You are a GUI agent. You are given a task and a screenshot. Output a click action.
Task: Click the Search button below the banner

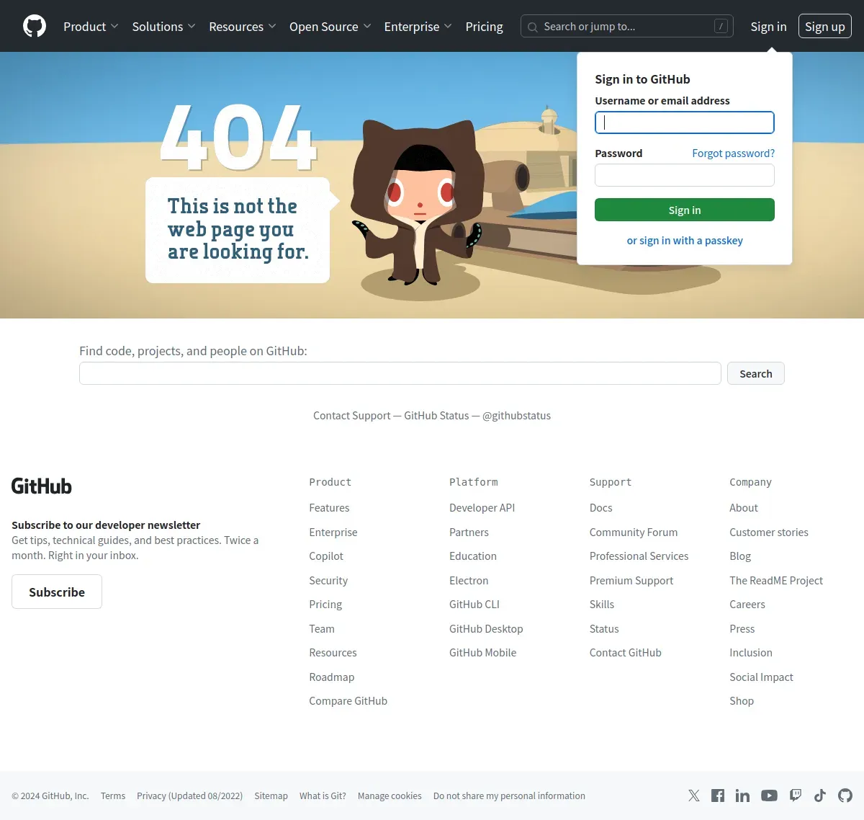coord(756,373)
